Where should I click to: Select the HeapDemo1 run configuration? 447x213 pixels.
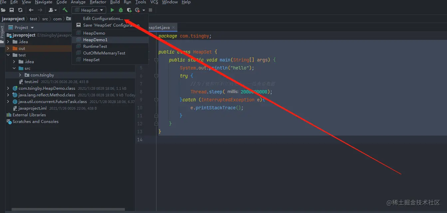pos(110,40)
